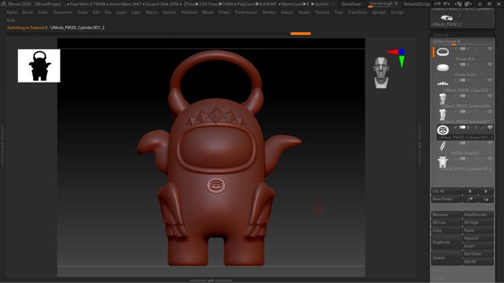
Task: Click the ZBrush logo icon in title bar
Action: [x=3, y=4]
